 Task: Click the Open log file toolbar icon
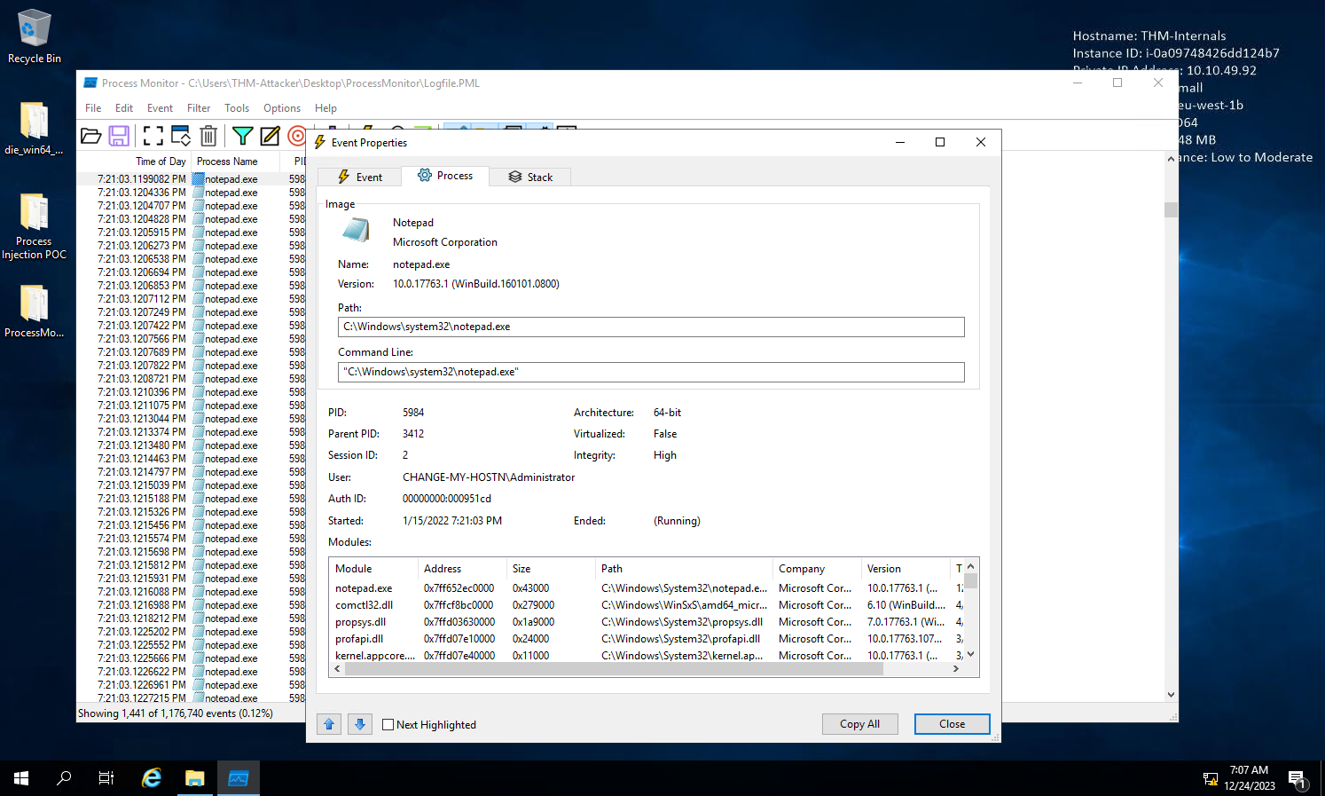(90, 136)
